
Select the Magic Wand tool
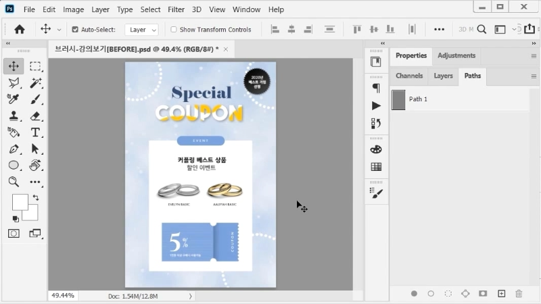35,82
